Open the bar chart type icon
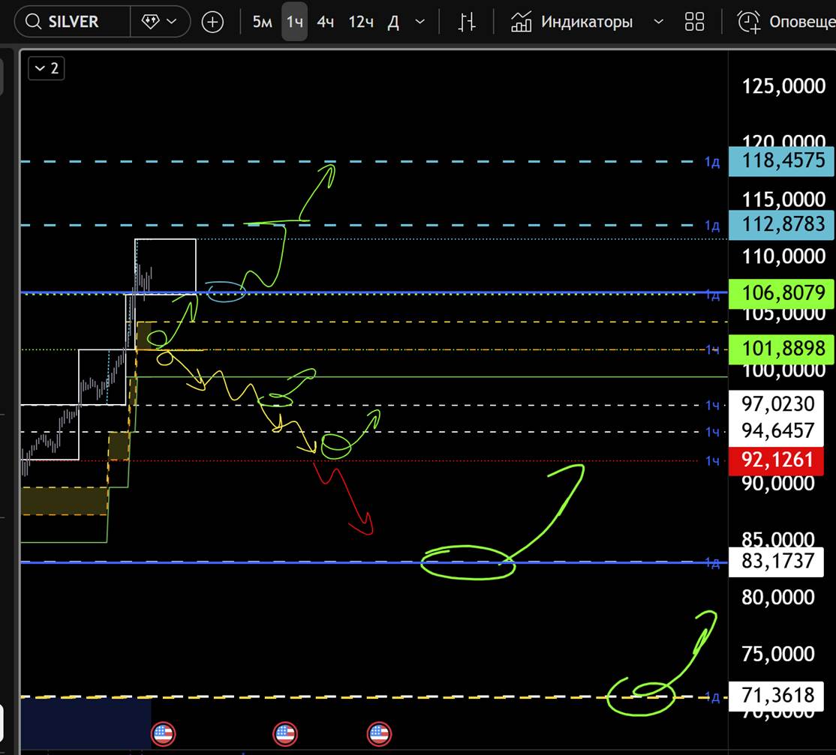Screen dimensions: 836x755 point(467,22)
